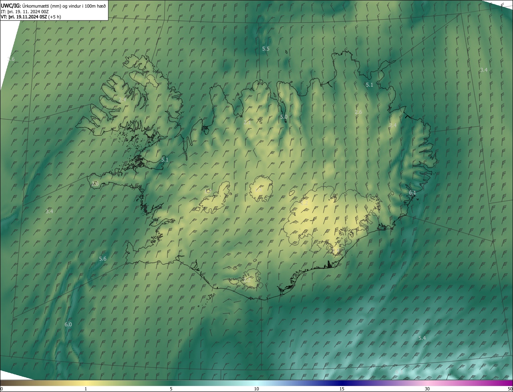This screenshot has height=392, width=513.
Task: Click the "1" tick label on the colour scale
Action: [86, 389]
